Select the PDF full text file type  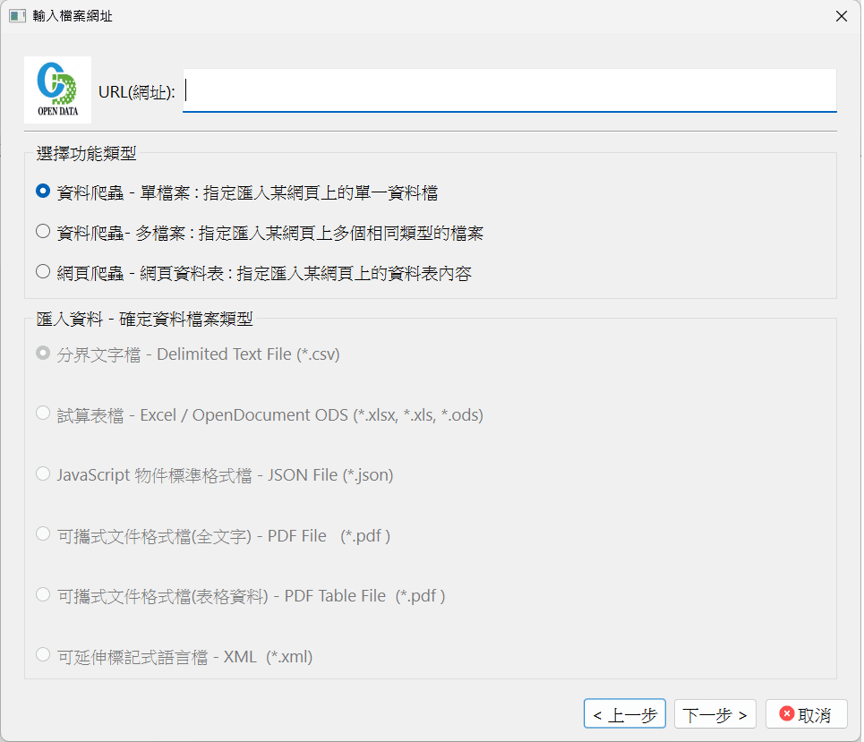42,533
